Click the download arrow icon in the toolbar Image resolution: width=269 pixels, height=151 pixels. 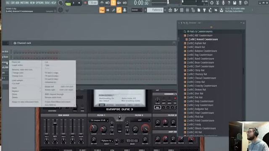tap(222, 10)
